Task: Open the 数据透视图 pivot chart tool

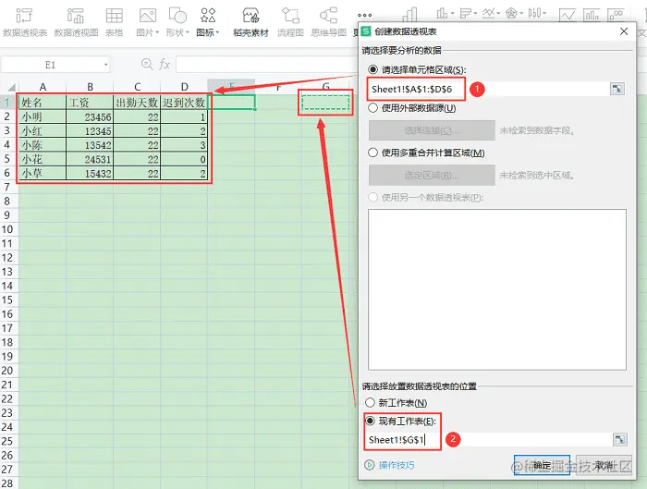Action: pos(76,16)
